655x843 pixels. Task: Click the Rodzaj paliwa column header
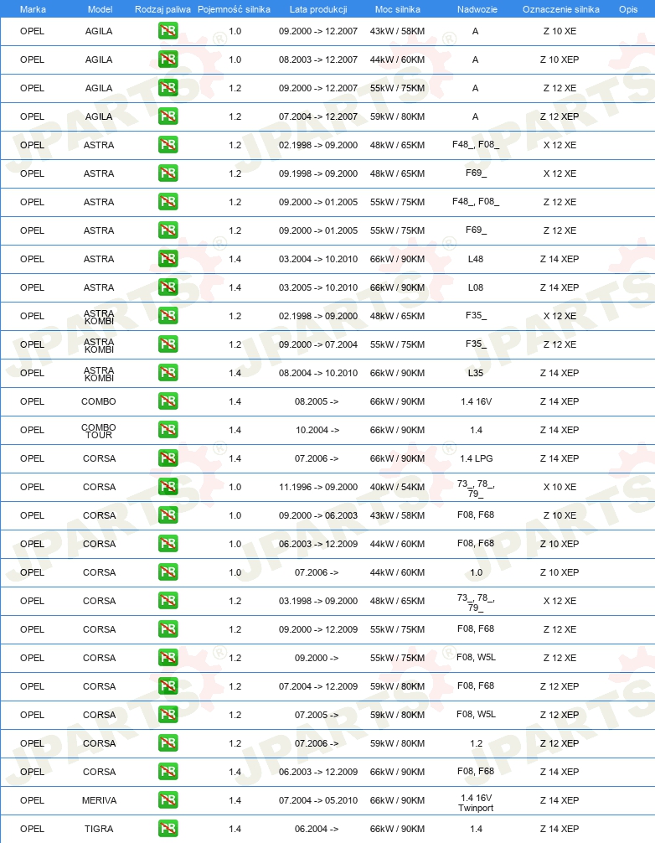pyautogui.click(x=162, y=9)
